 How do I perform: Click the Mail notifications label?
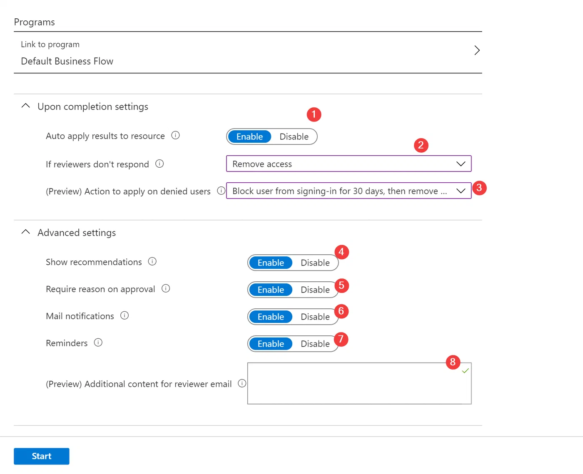tap(80, 316)
